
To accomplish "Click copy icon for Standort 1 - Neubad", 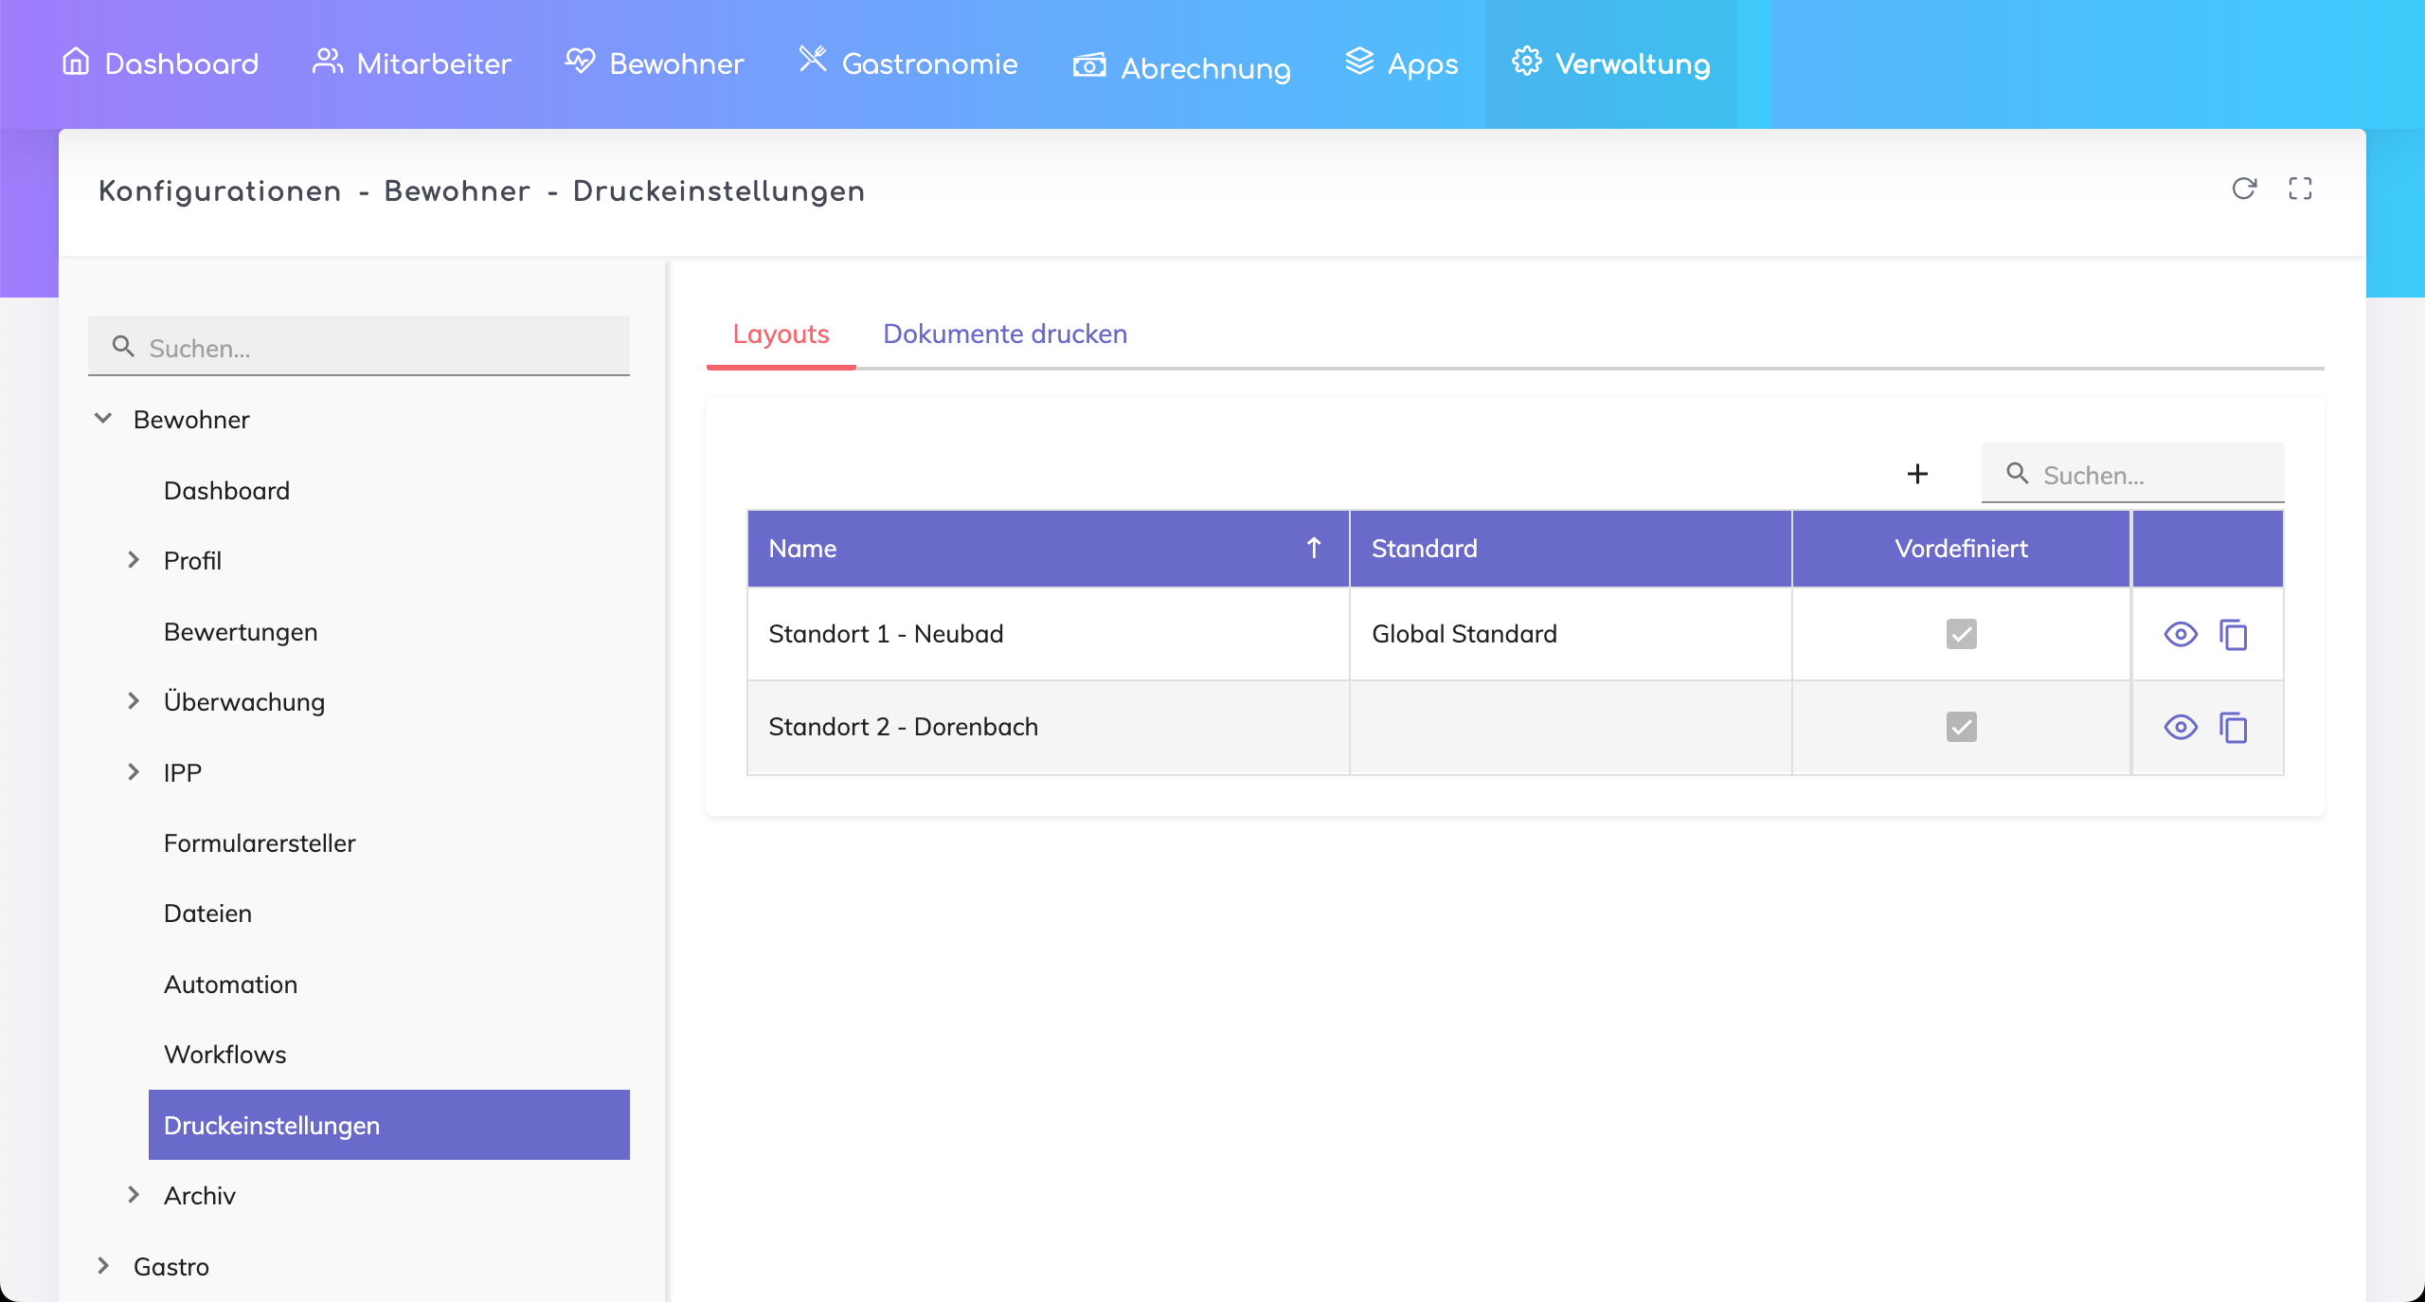I will [2233, 634].
